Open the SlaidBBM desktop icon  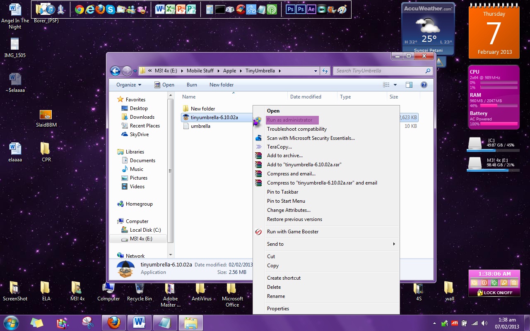pyautogui.click(x=46, y=118)
